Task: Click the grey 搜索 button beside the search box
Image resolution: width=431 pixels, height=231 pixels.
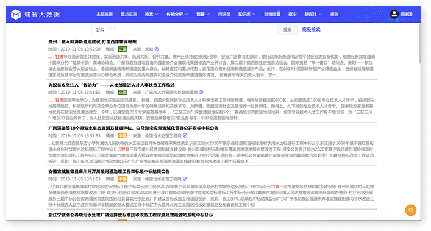Action: coord(287,30)
